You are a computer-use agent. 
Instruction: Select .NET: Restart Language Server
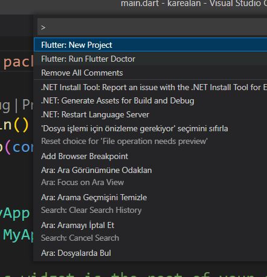coord(150,114)
